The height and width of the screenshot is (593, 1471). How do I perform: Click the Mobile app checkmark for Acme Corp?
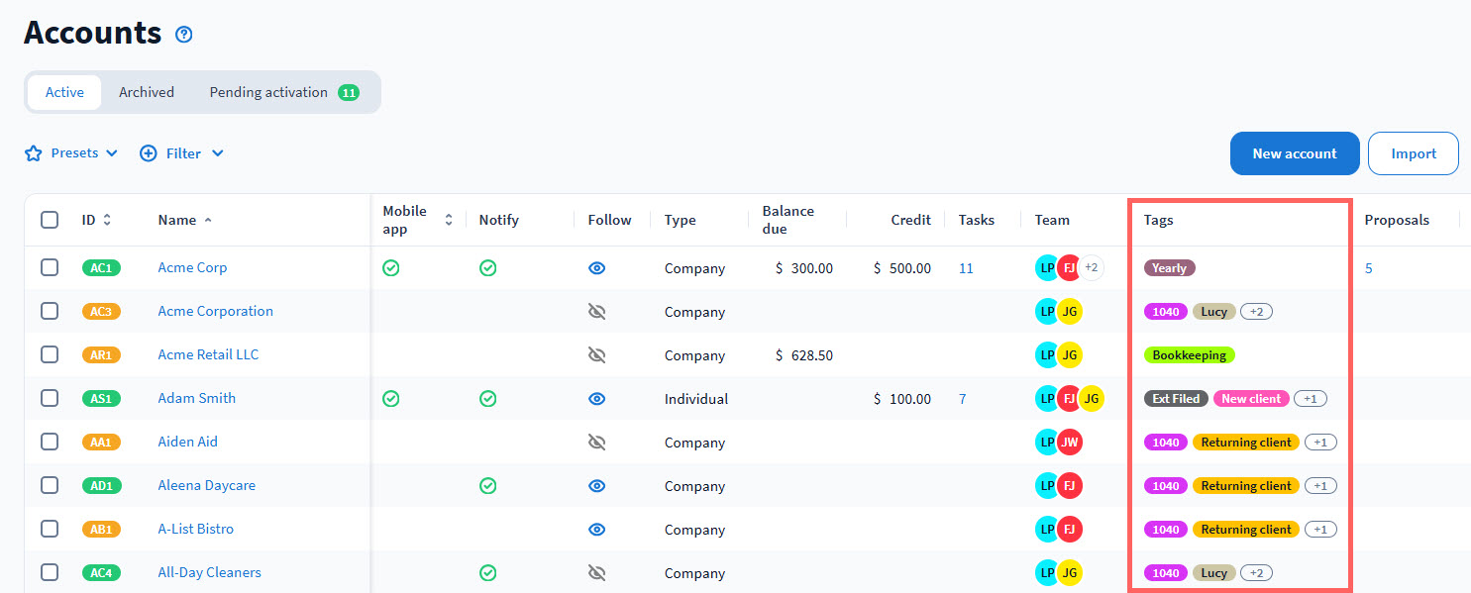click(391, 268)
